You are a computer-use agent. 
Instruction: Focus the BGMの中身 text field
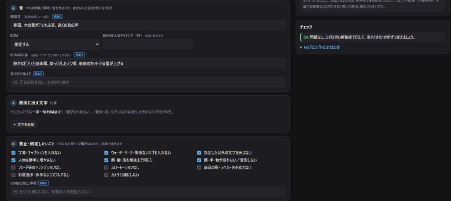(148, 63)
